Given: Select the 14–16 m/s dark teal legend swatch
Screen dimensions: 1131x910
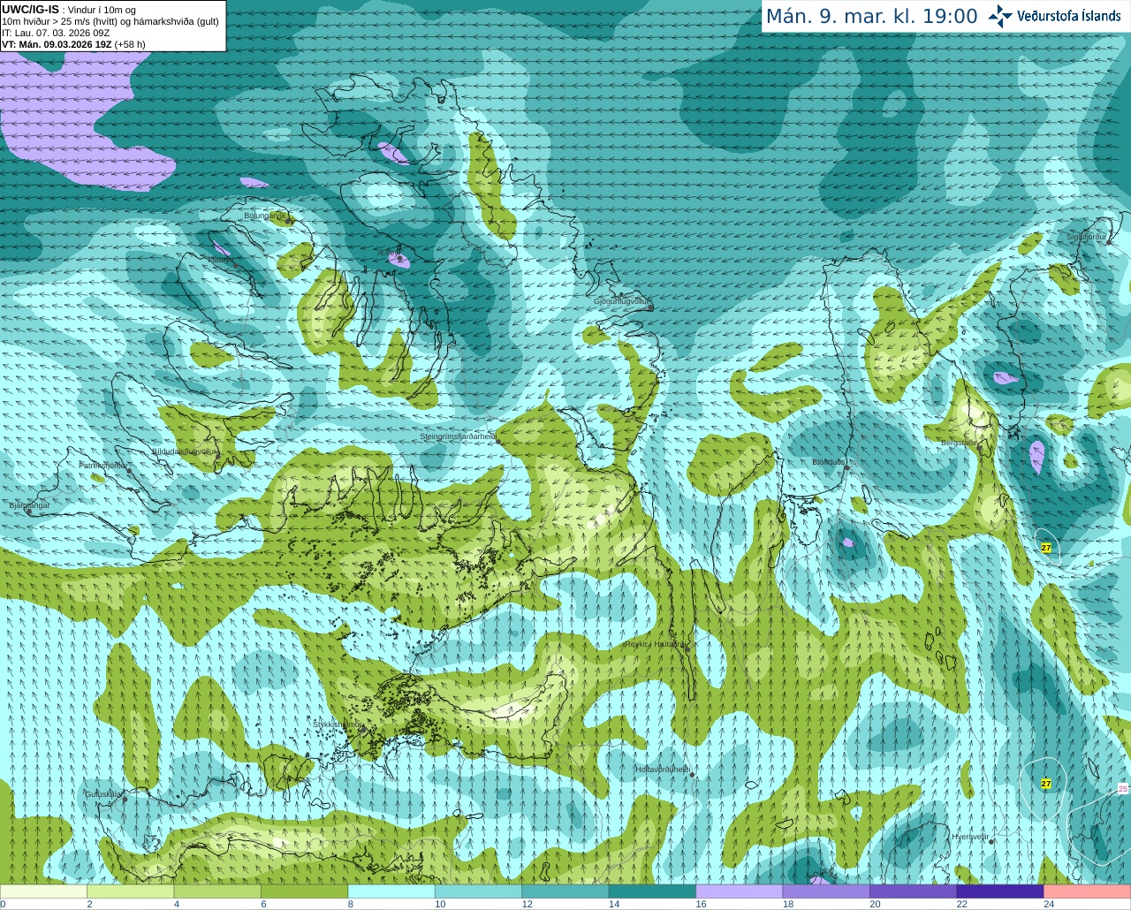Looking at the screenshot, I should click(653, 891).
